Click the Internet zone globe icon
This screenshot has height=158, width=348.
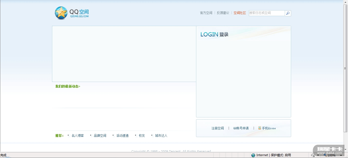pyautogui.click(x=253, y=155)
